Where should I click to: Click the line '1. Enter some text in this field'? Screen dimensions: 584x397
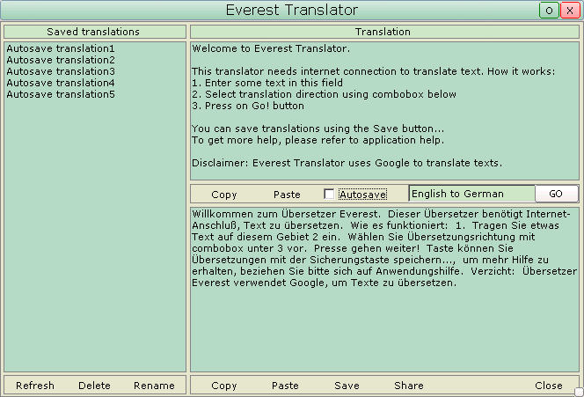point(267,83)
